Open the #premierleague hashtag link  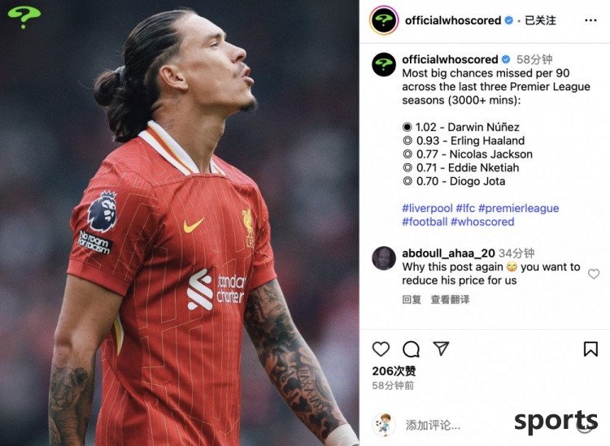pos(519,208)
